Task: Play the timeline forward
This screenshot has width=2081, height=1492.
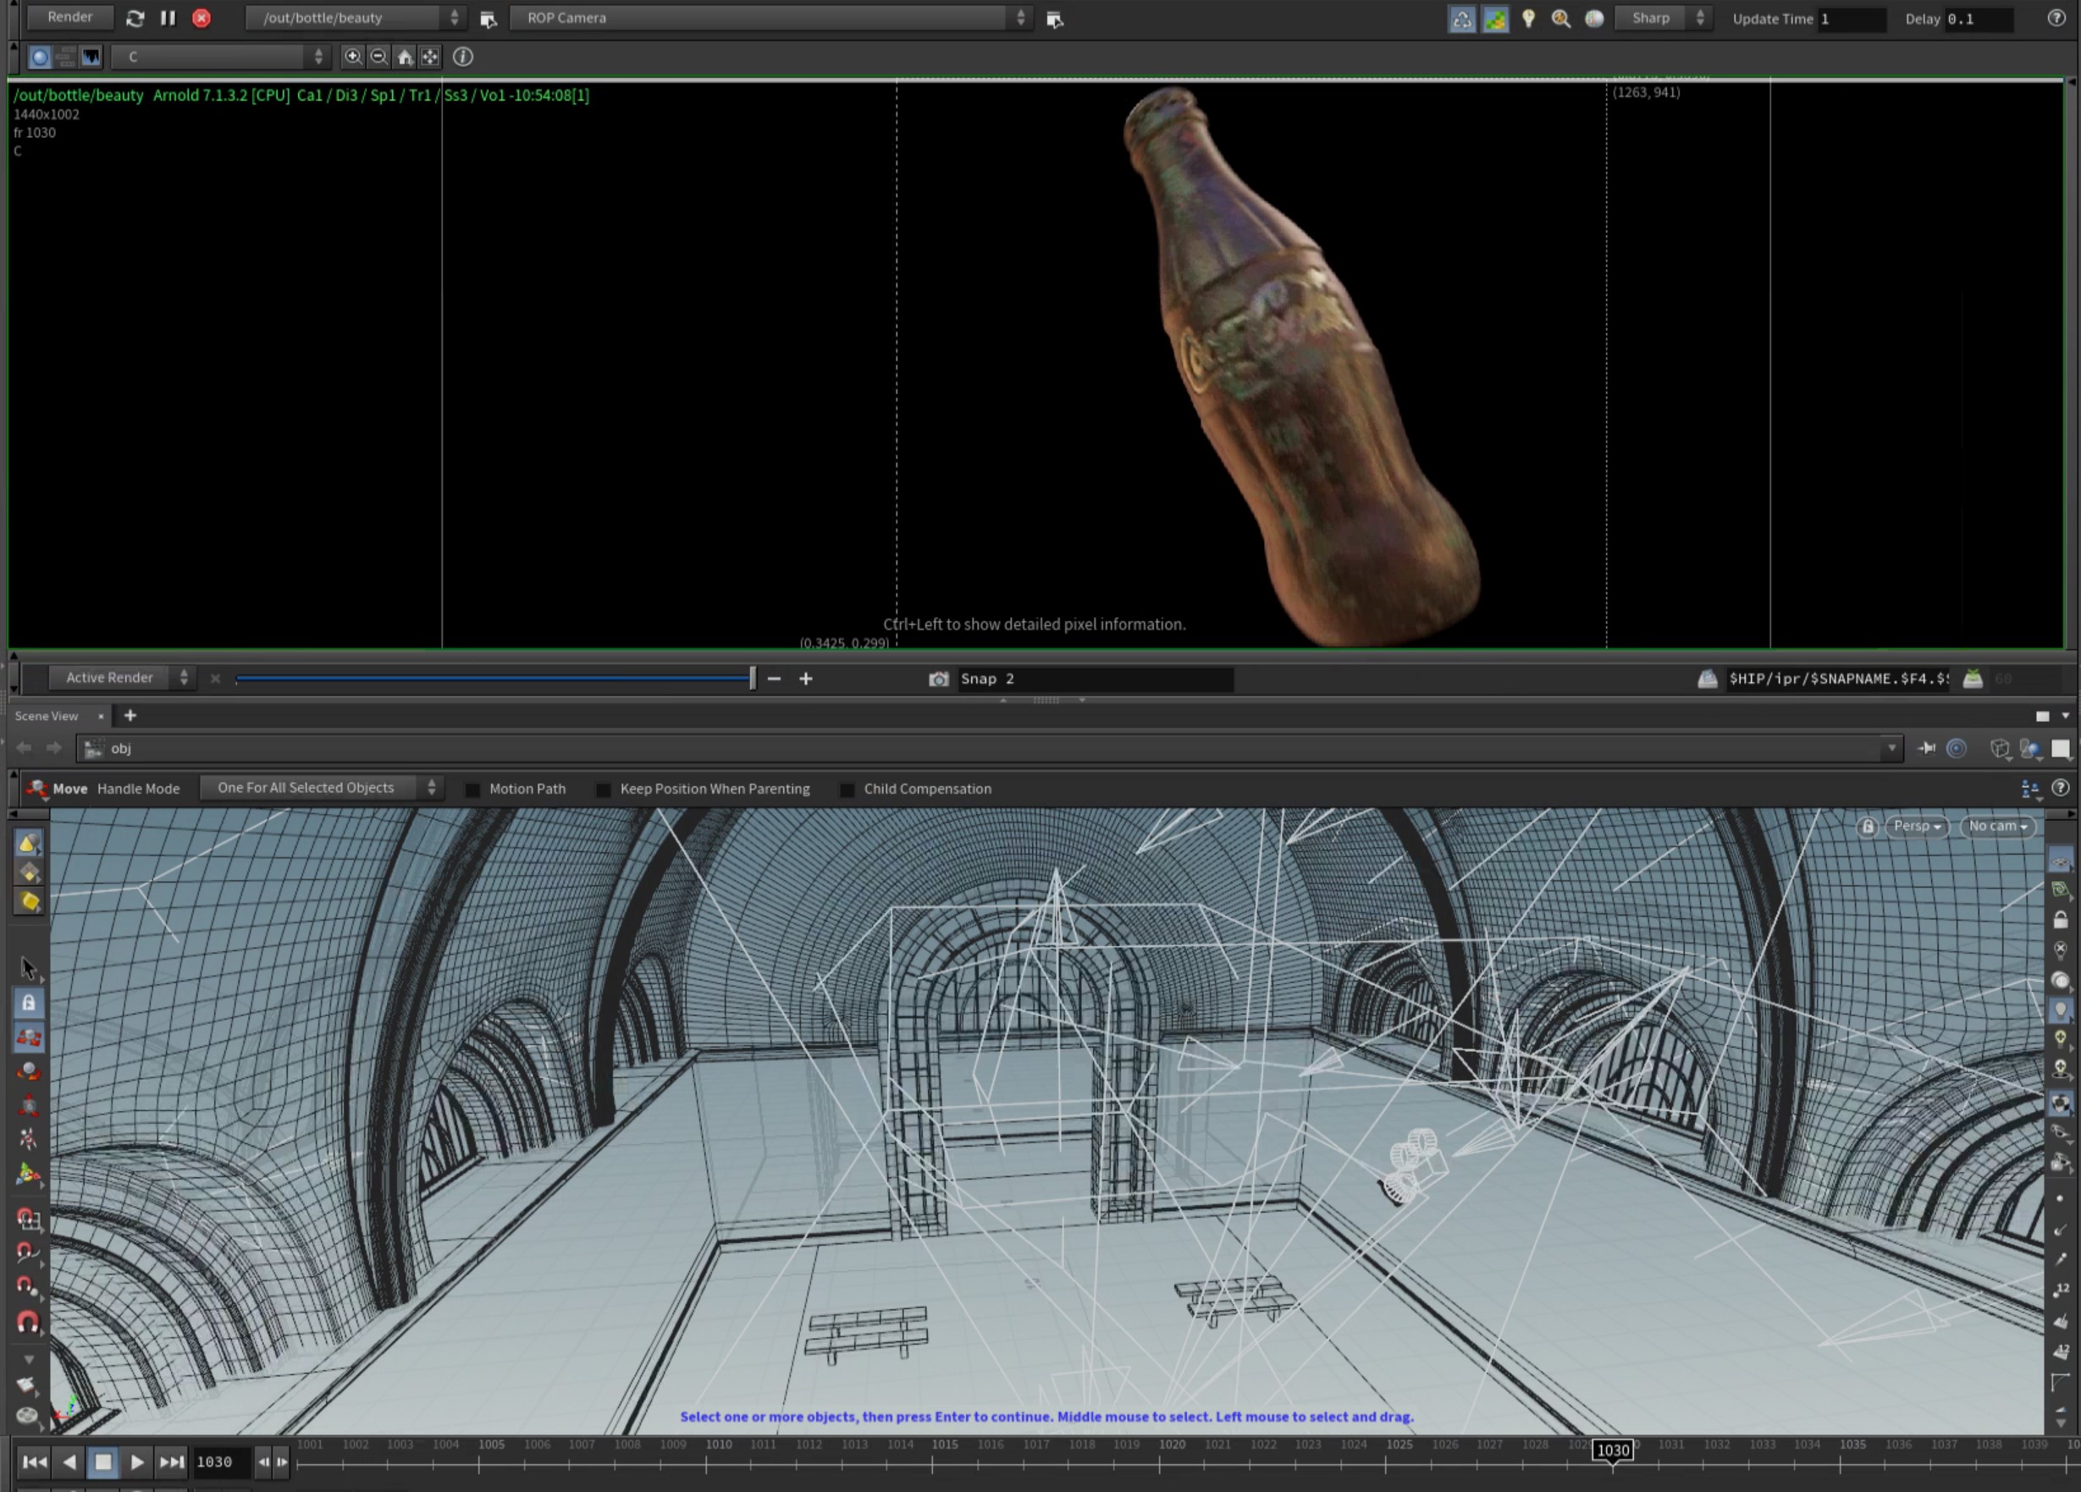Action: click(x=136, y=1462)
